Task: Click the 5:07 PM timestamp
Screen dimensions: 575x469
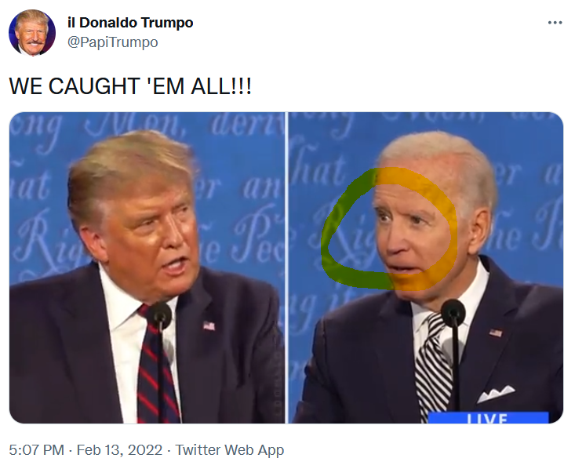Action: click(36, 449)
